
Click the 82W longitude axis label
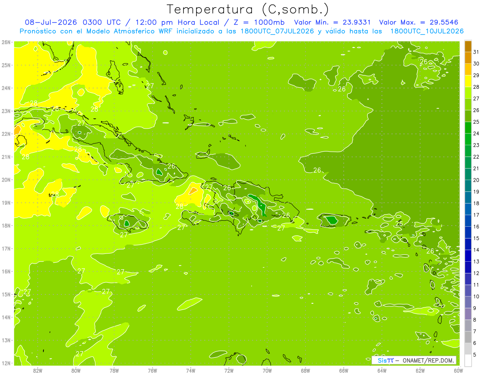click(x=38, y=370)
